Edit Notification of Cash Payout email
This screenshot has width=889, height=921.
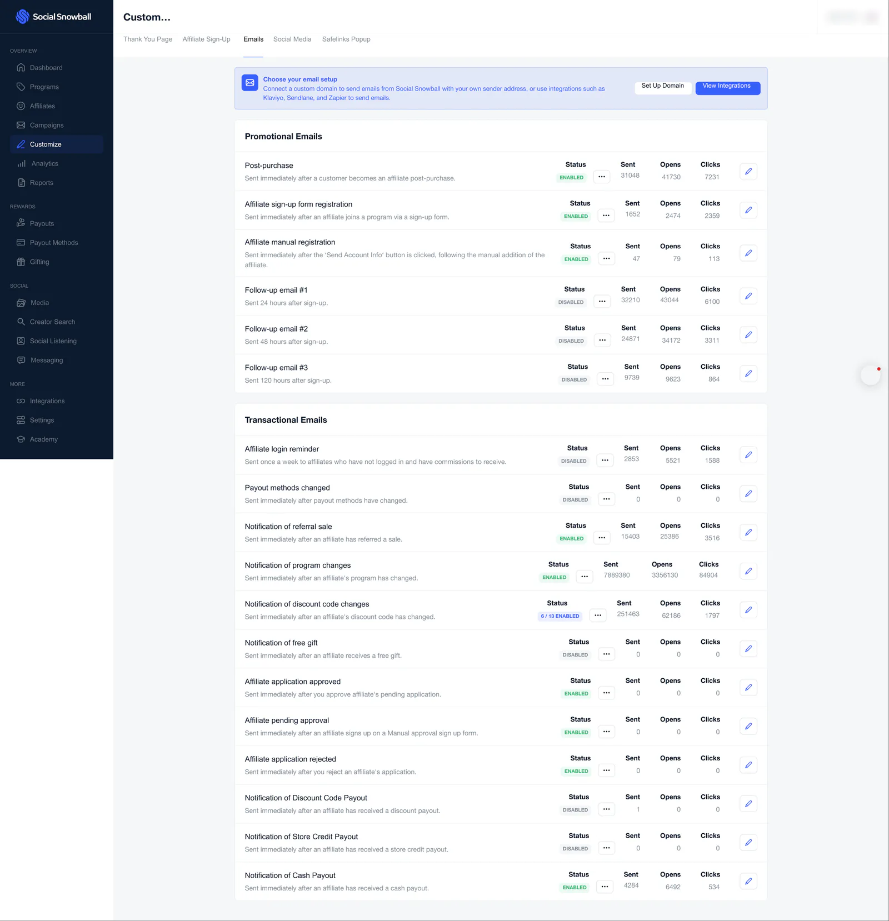click(x=748, y=881)
